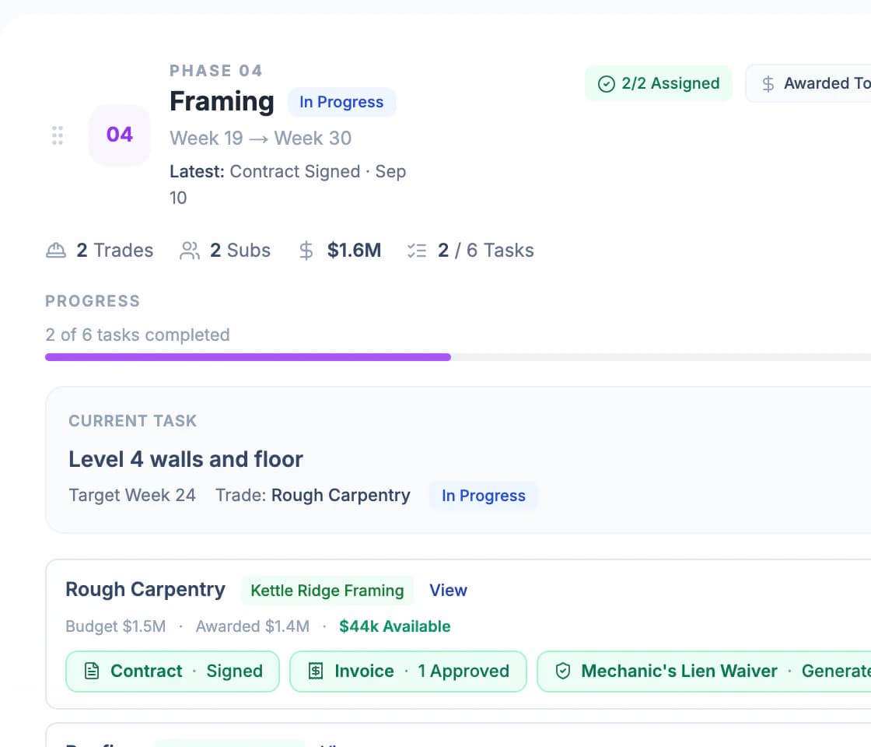The image size is (871, 747).
Task: Click 'Level 4 walls and floor' task title
Action: coord(186,460)
